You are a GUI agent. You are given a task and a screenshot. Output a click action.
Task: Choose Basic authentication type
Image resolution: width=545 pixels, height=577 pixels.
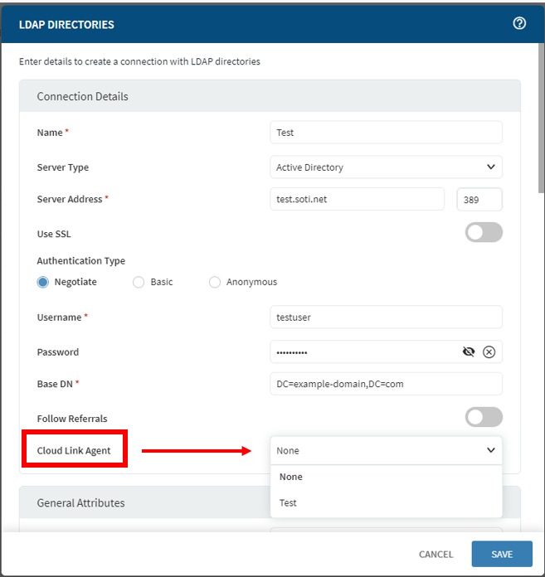(139, 282)
